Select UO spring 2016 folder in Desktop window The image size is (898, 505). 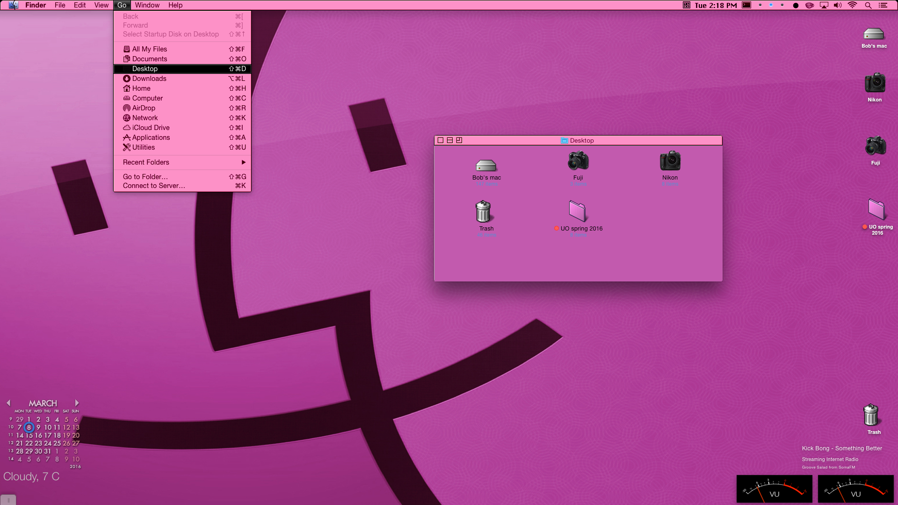(x=578, y=211)
